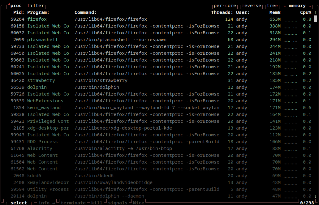Screen dimensions: 319x205
Task: Click the right arrow beside memory sort
Action: [x=310, y=6]
